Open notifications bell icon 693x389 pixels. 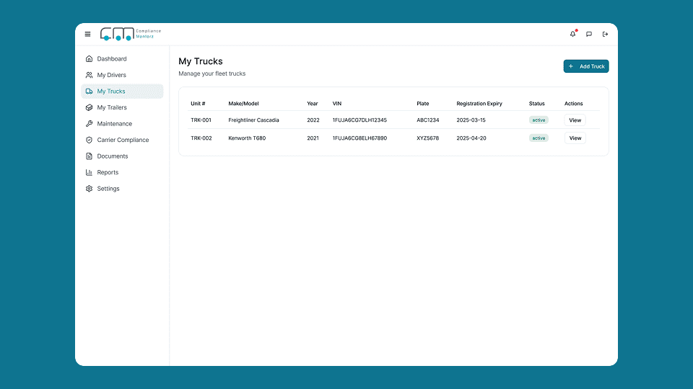coord(573,34)
